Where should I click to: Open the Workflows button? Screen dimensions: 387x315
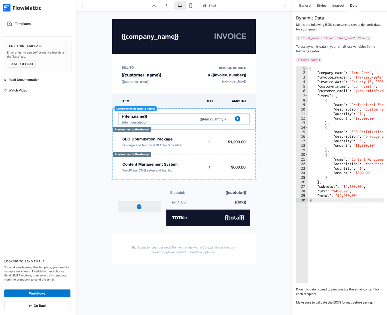(x=37, y=293)
